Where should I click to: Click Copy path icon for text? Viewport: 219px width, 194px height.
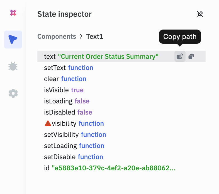[180, 57]
